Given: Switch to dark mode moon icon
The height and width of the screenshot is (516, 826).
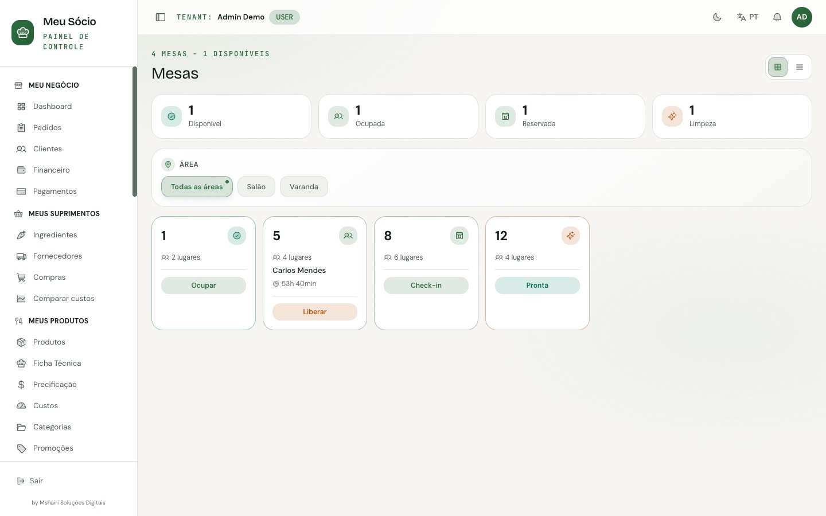Looking at the screenshot, I should tap(717, 17).
